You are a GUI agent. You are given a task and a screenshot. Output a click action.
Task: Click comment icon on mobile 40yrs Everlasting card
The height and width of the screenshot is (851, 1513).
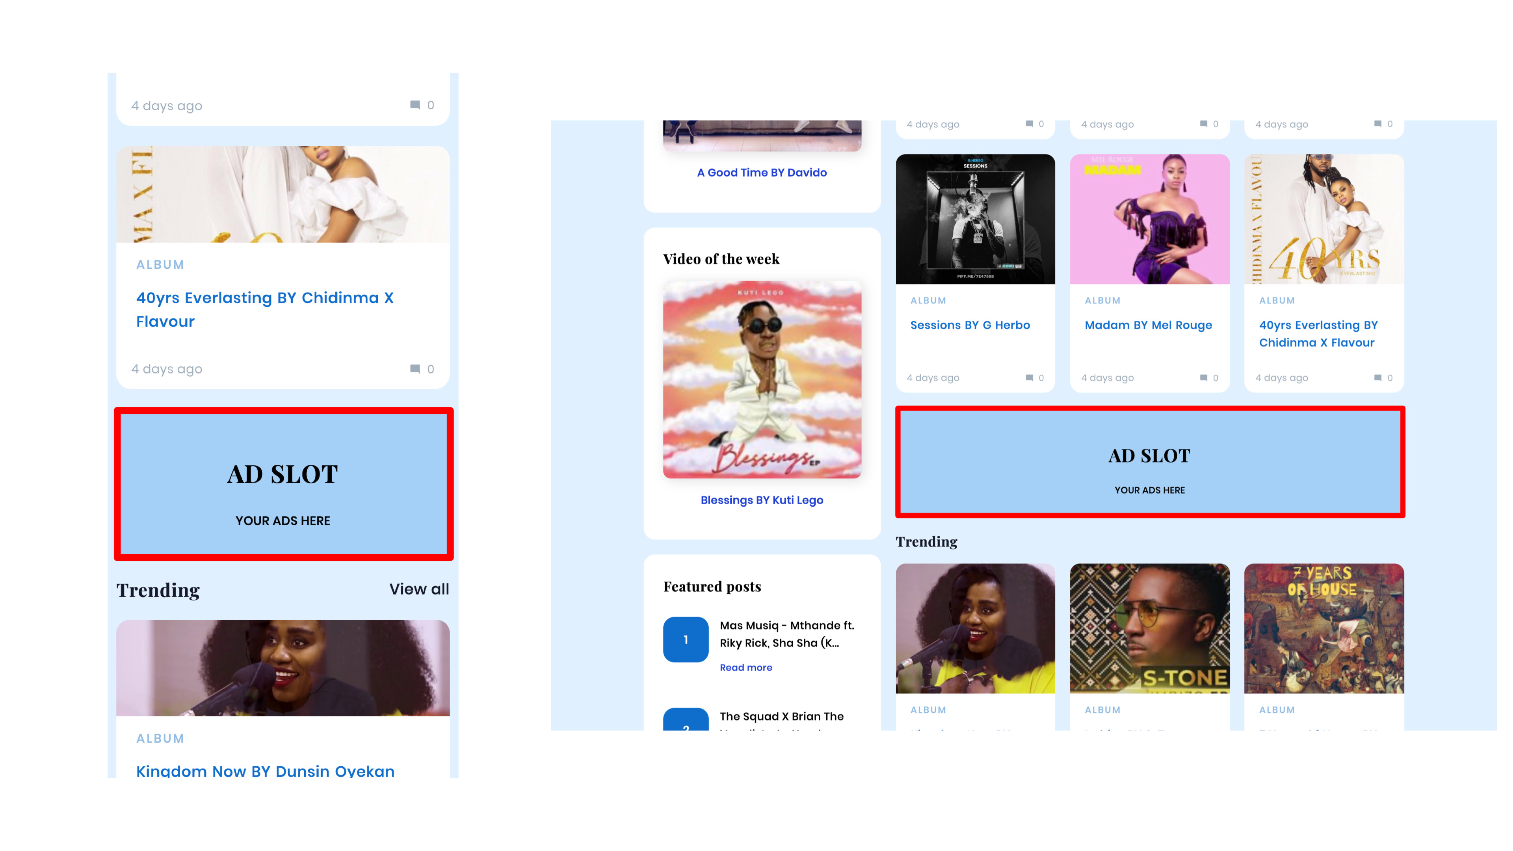[x=414, y=369]
